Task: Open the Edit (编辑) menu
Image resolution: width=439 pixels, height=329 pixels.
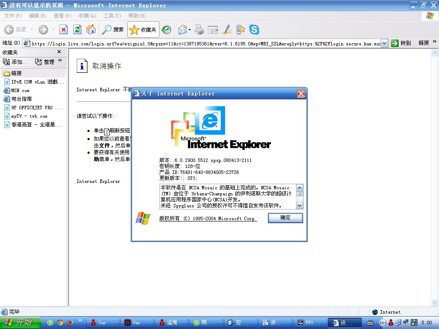Action: coord(38,16)
